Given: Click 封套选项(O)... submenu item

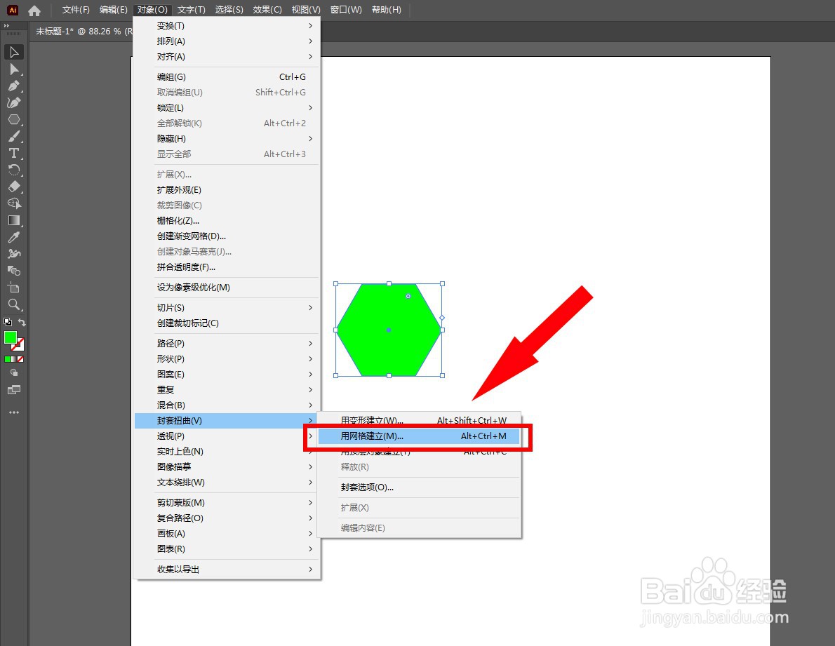Looking at the screenshot, I should pyautogui.click(x=419, y=487).
